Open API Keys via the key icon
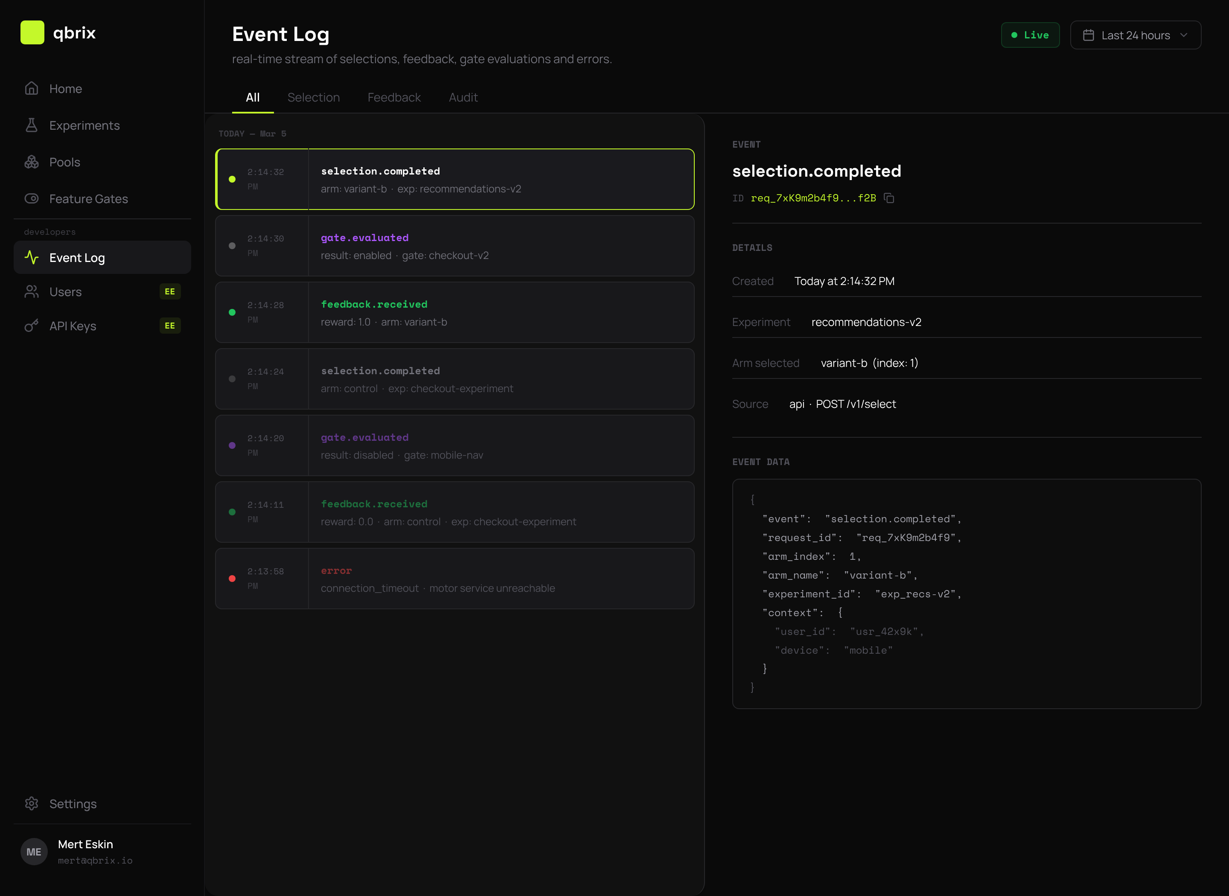This screenshot has width=1229, height=896. click(32, 326)
